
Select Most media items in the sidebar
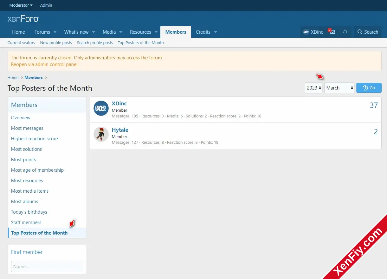point(47,191)
